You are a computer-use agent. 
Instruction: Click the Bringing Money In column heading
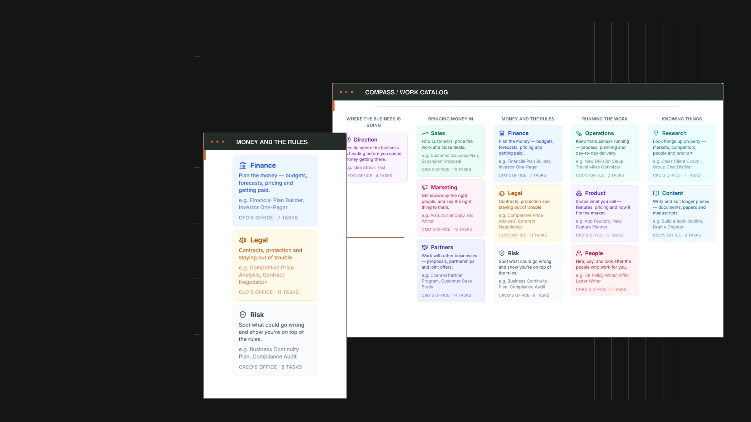[451, 119]
